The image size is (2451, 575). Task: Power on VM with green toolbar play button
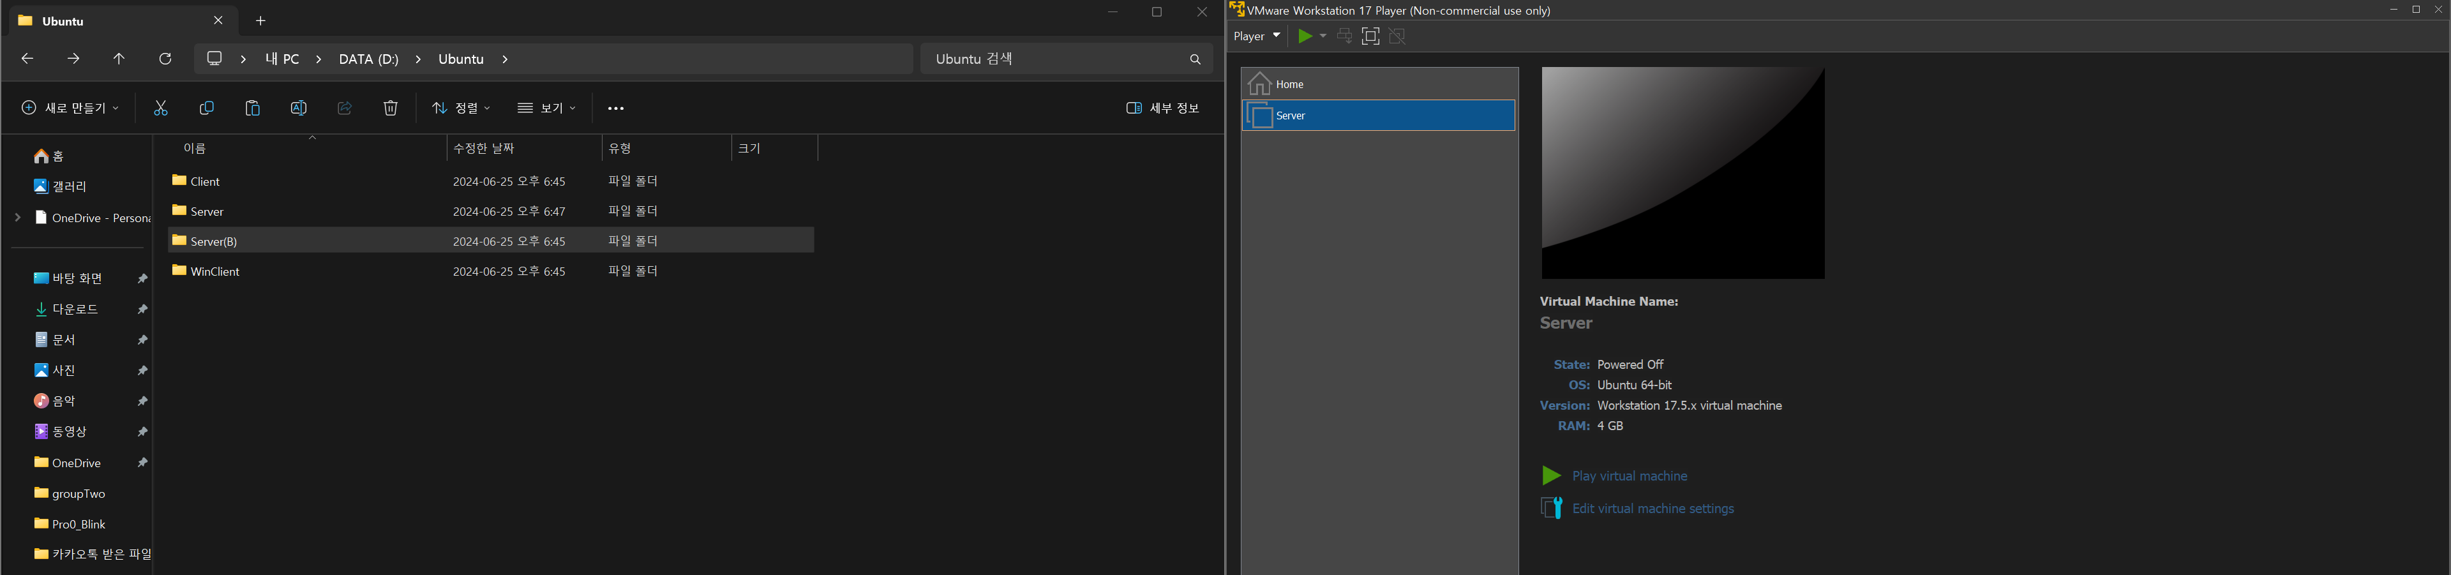(x=1305, y=36)
